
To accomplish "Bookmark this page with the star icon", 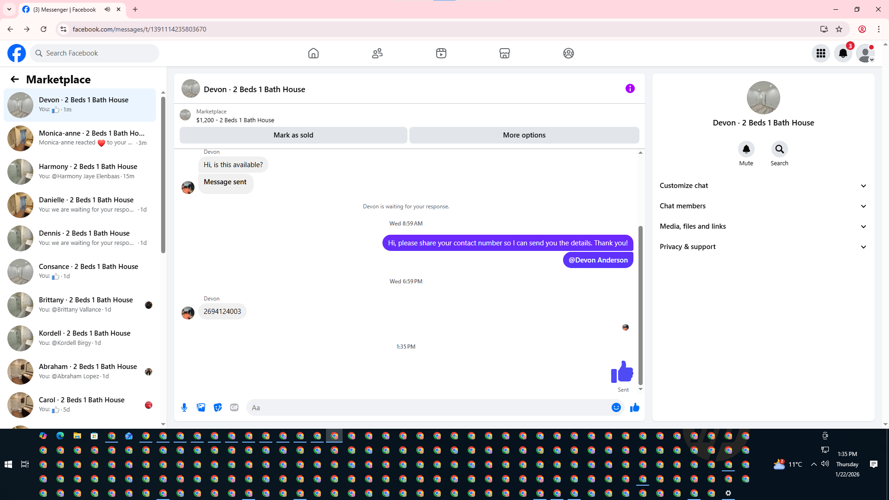I will tap(839, 29).
